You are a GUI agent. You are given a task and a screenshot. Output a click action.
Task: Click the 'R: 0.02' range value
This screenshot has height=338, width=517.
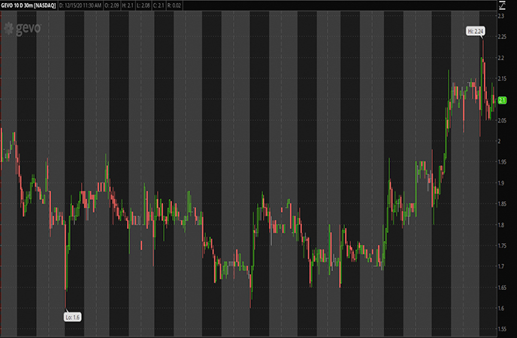(x=174, y=5)
